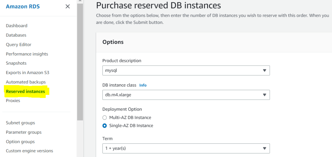Image resolution: width=332 pixels, height=157 pixels.
Task: Open Query Editor from sidebar
Action: point(18,45)
